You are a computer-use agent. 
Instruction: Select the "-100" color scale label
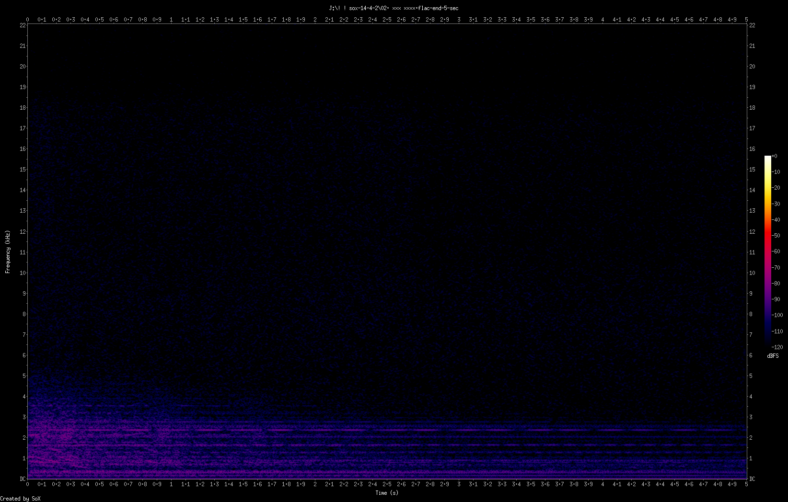[777, 315]
